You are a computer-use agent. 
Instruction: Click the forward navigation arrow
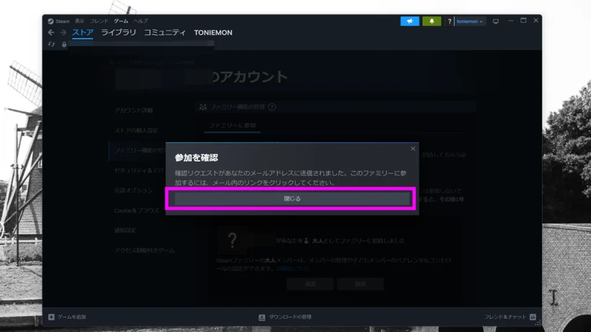tap(63, 32)
